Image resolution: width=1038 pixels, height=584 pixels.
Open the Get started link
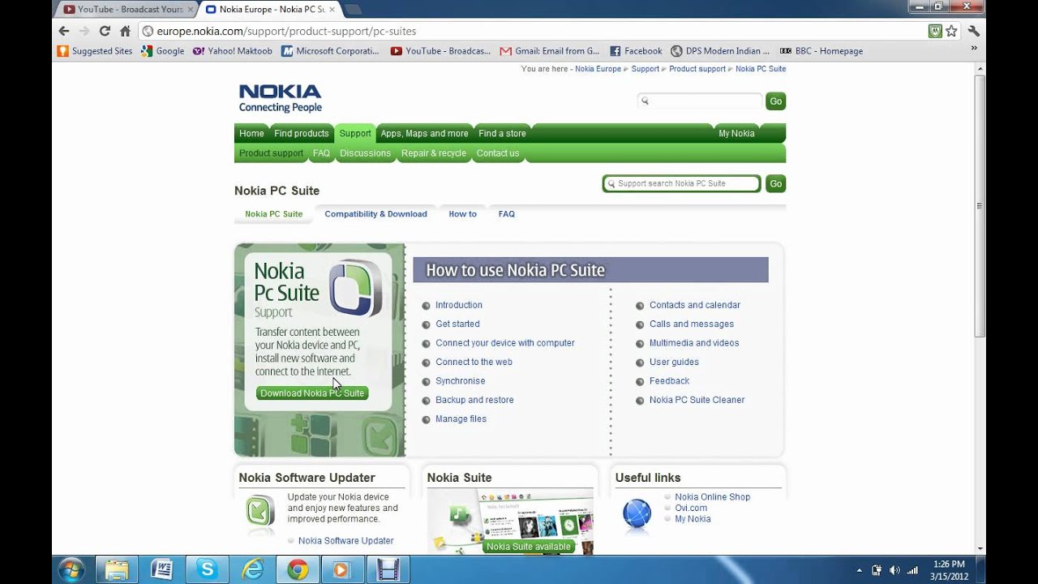pos(457,324)
